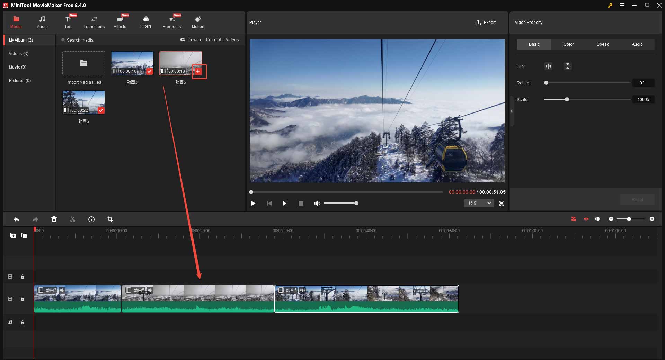Click the Scale slider handle
Viewport: 665px width, 360px height.
coord(567,100)
